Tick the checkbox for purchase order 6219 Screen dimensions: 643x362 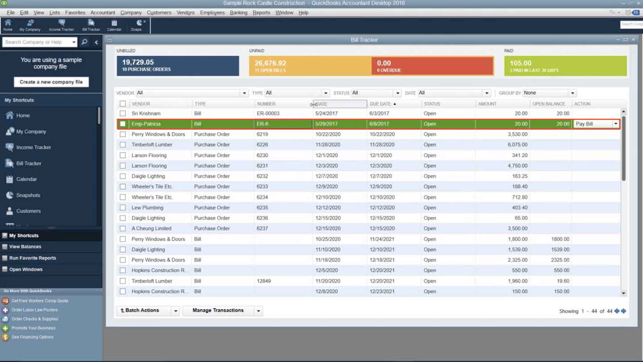click(x=122, y=134)
